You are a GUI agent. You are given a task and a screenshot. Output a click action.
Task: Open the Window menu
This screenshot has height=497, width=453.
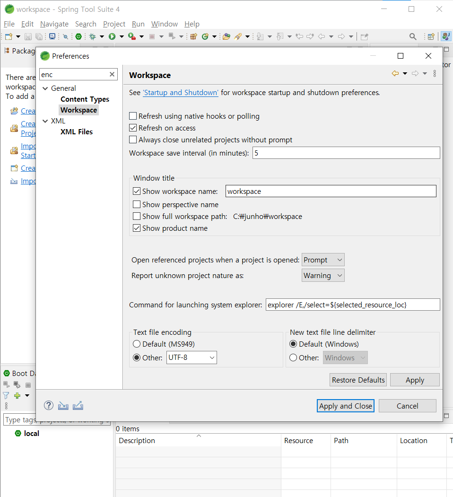[x=164, y=24]
